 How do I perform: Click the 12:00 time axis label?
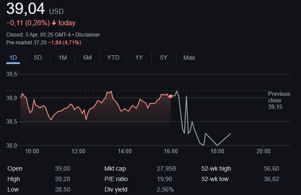(78, 151)
